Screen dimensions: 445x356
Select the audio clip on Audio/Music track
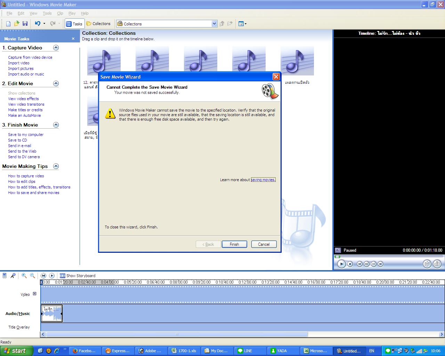tap(52, 313)
